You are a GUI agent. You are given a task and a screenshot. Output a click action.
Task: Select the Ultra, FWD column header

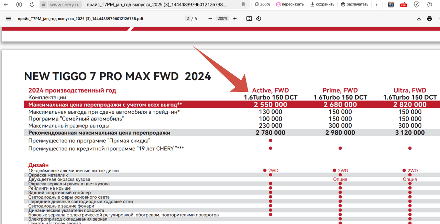410,90
